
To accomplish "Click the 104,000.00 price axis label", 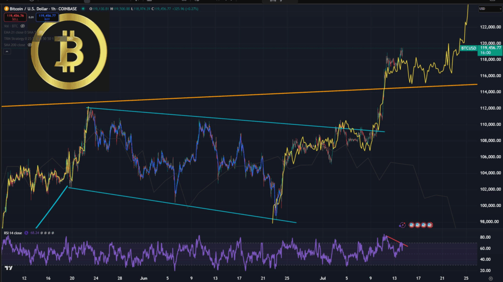I will 490,173.
